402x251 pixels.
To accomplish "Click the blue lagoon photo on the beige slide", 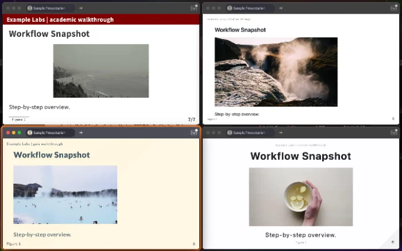I will tap(65, 195).
